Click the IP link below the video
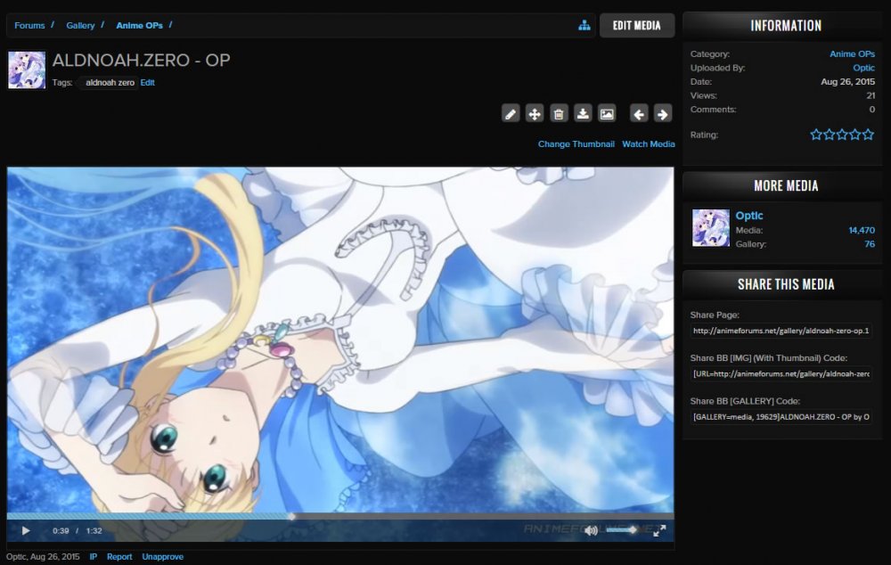 pyautogui.click(x=94, y=556)
